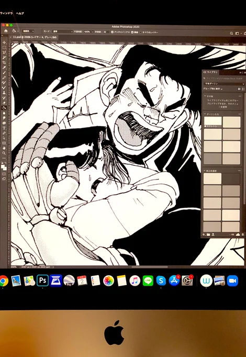The width and height of the screenshot is (246, 357).
Task: Open Zoom app from the Dock
Action: [232, 280]
